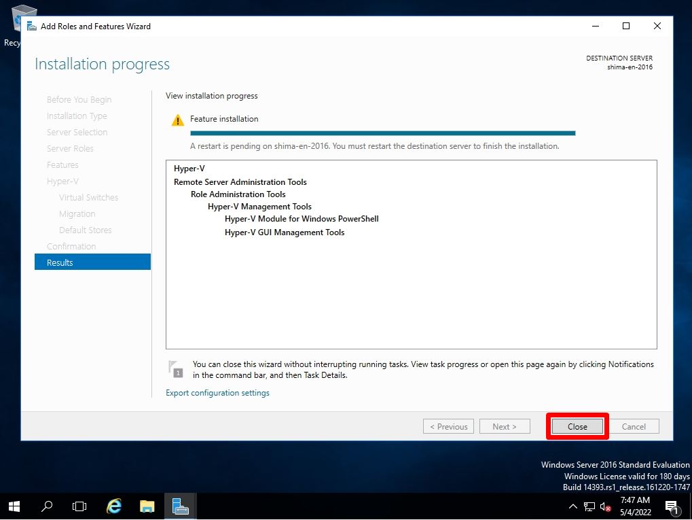This screenshot has width=692, height=520.
Task: Select the Server Roles step
Action: pos(70,148)
